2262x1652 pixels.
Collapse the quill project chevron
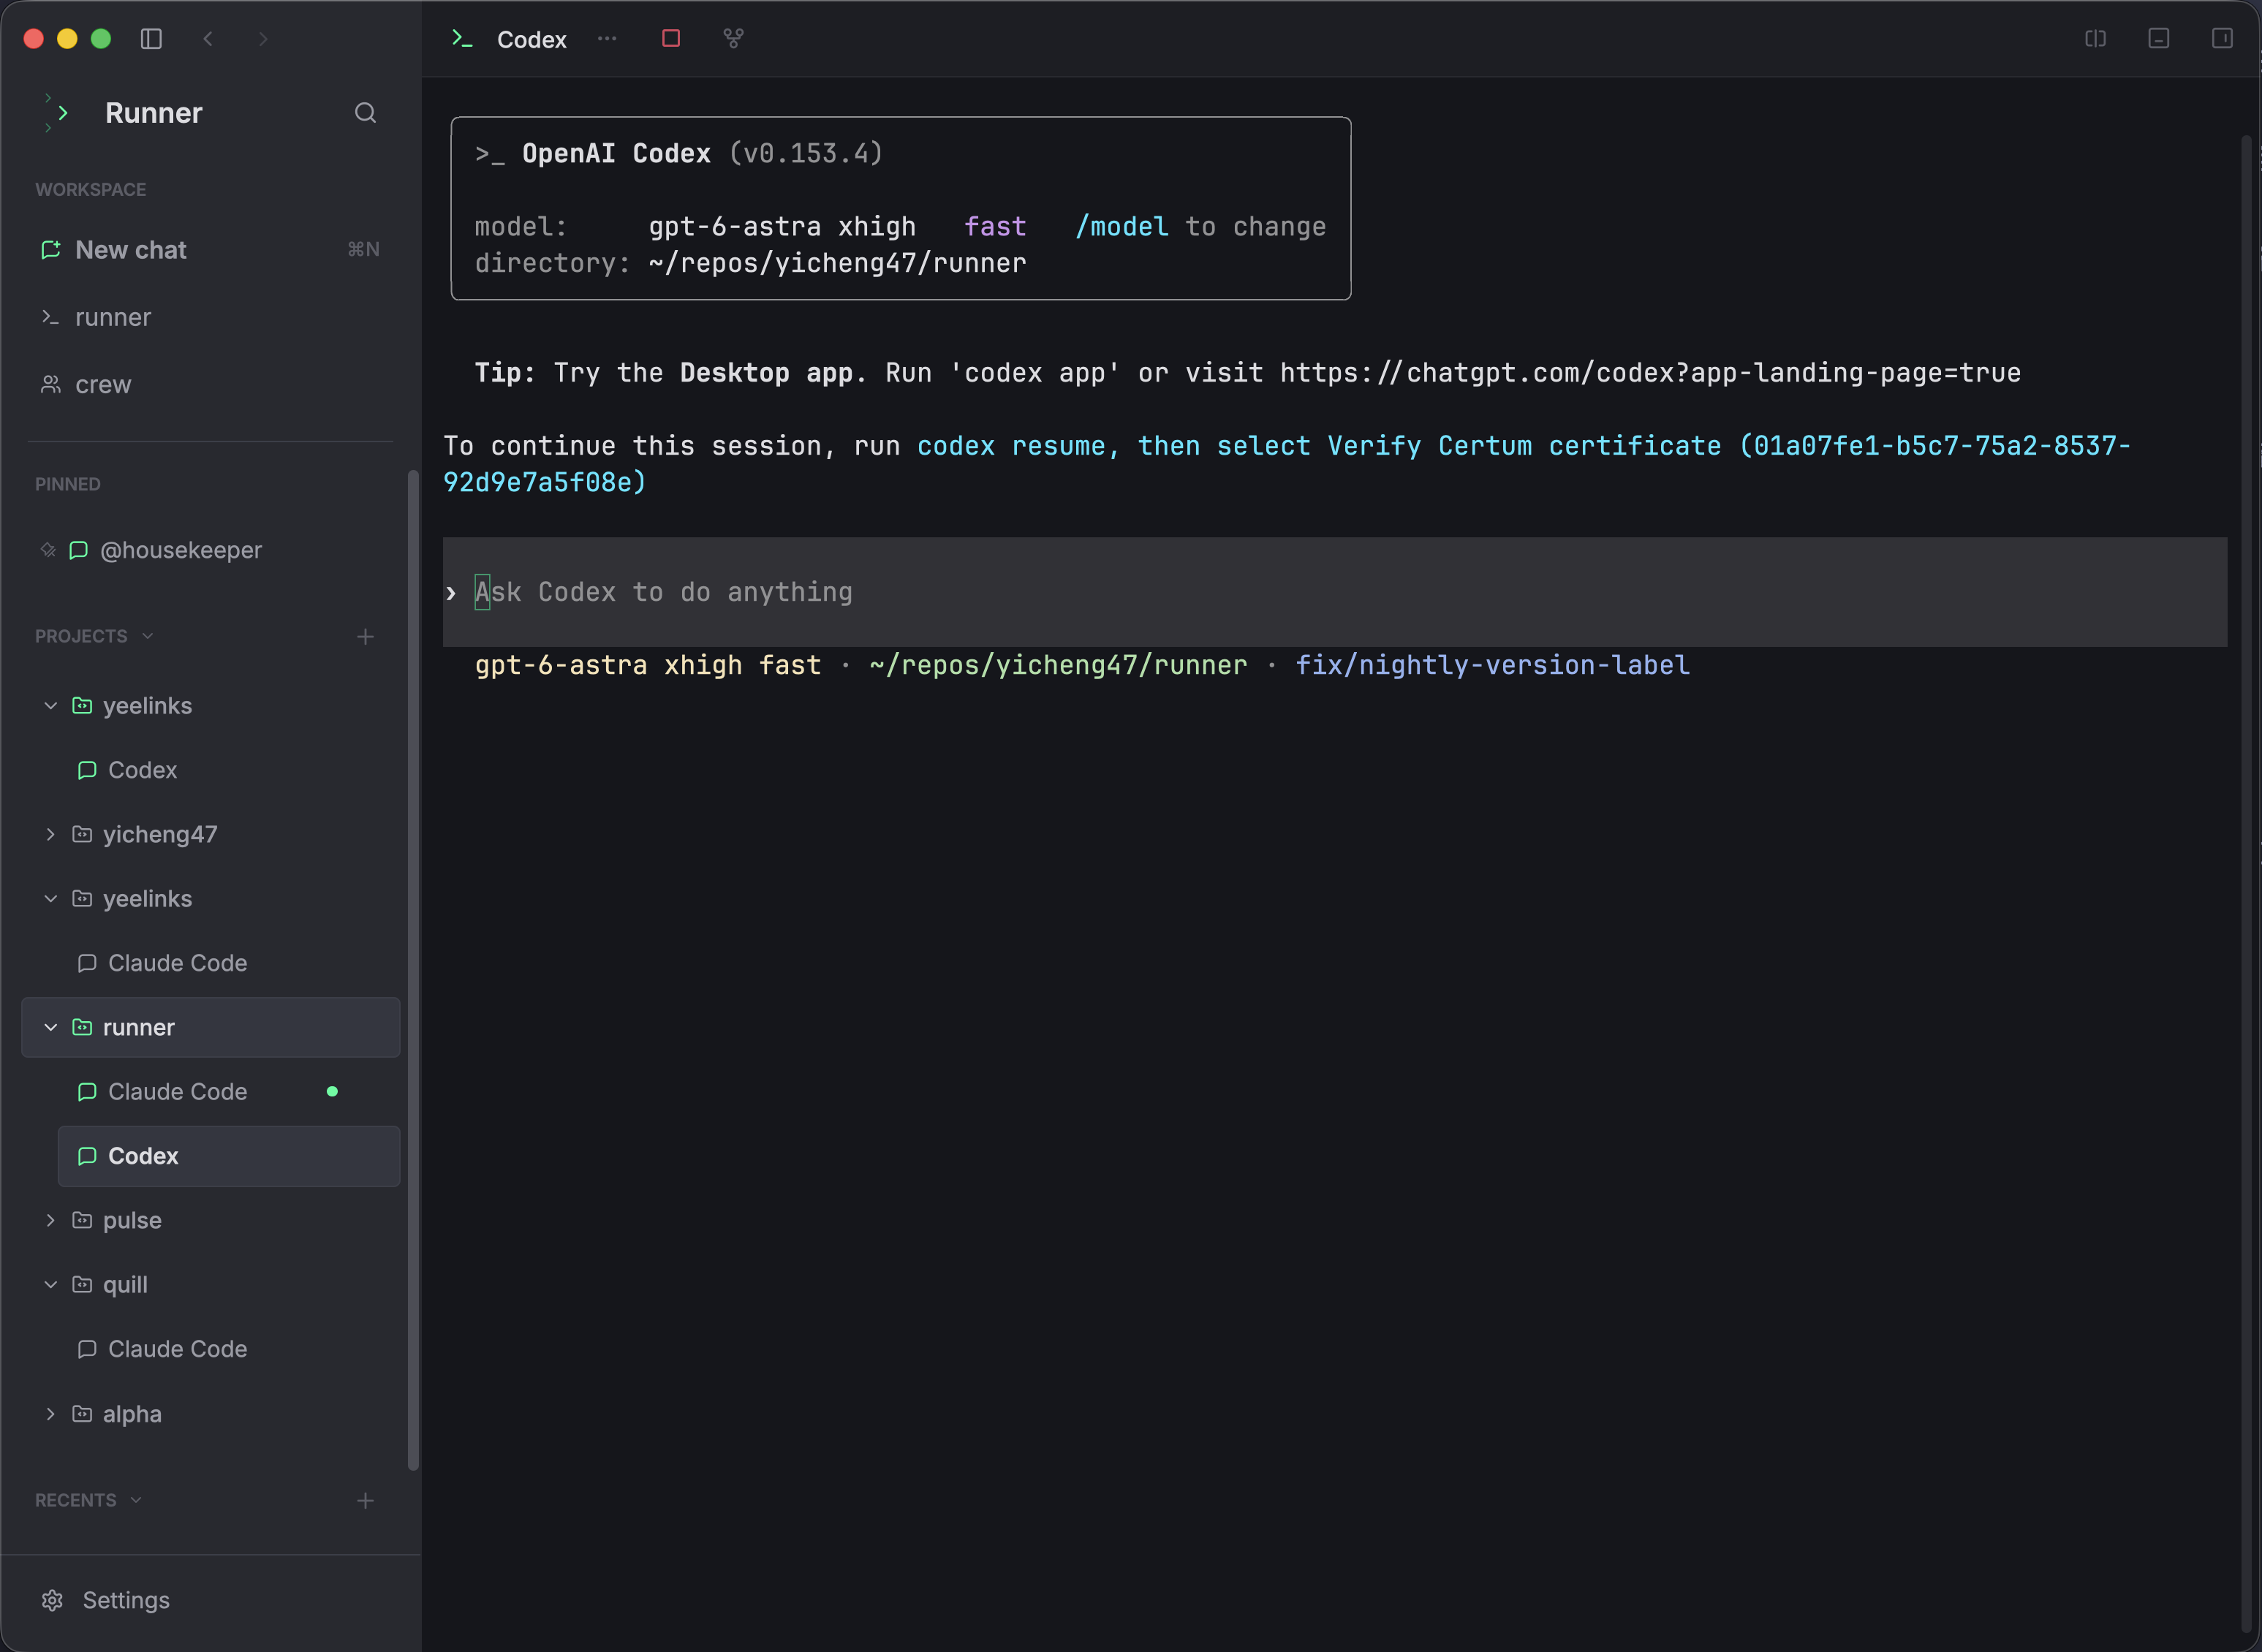pyautogui.click(x=50, y=1284)
